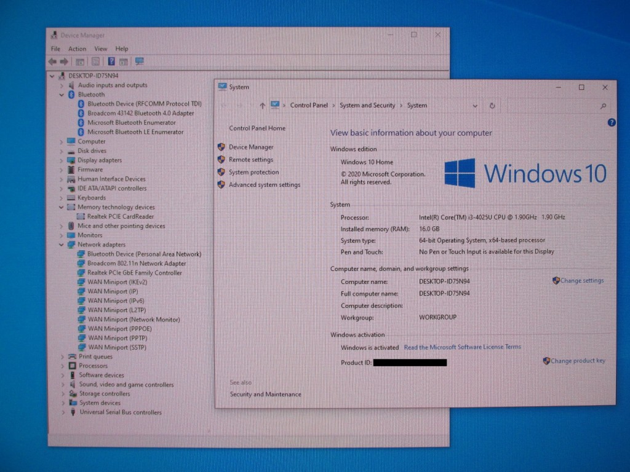Click the Monitors icon in device tree

[71, 235]
